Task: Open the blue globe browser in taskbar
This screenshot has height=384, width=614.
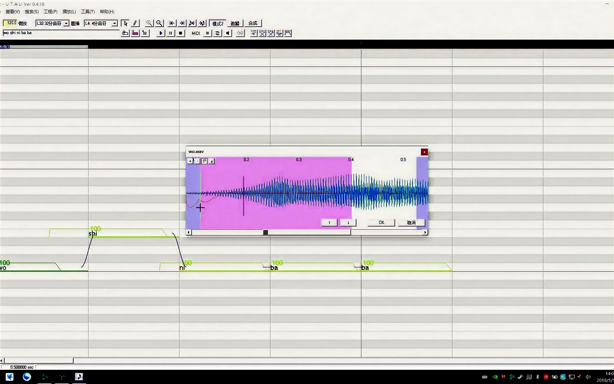Action: click(x=27, y=377)
